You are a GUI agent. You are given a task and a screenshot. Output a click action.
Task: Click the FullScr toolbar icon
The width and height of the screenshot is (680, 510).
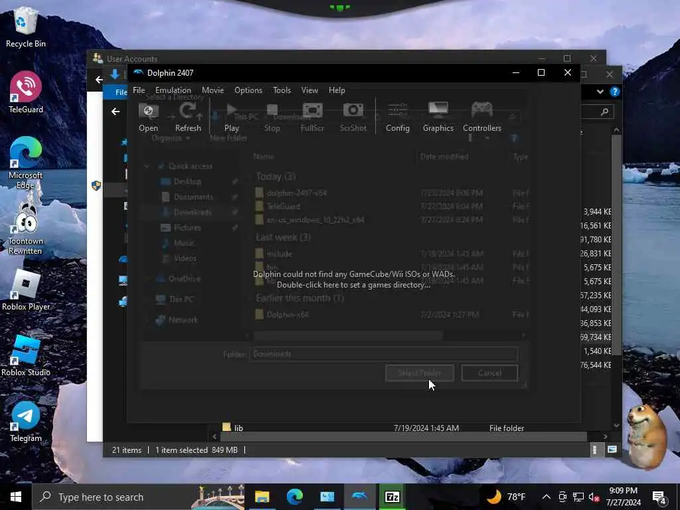pos(312,117)
